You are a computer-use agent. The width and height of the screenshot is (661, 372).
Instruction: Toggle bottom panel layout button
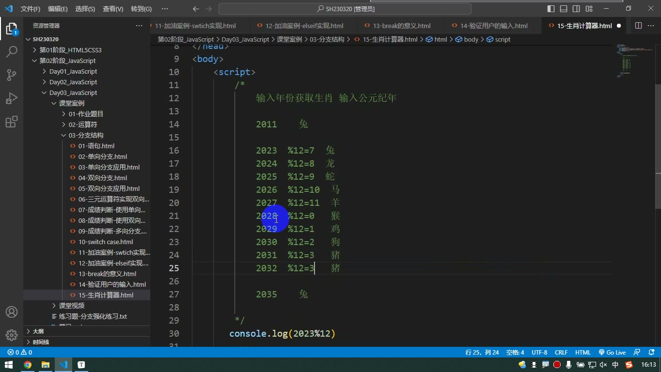[x=564, y=9]
